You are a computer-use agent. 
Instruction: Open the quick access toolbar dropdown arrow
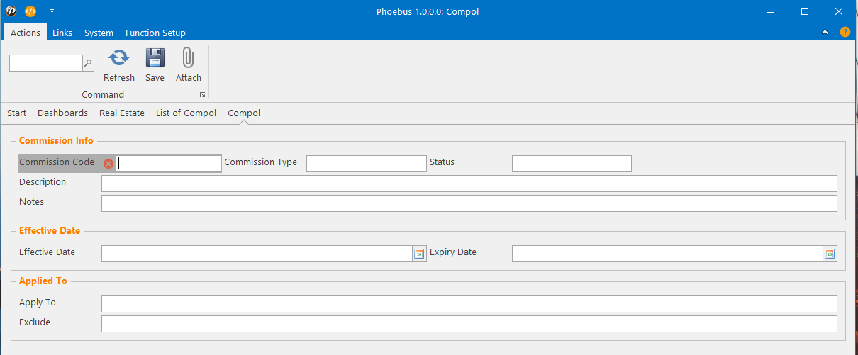(x=52, y=11)
